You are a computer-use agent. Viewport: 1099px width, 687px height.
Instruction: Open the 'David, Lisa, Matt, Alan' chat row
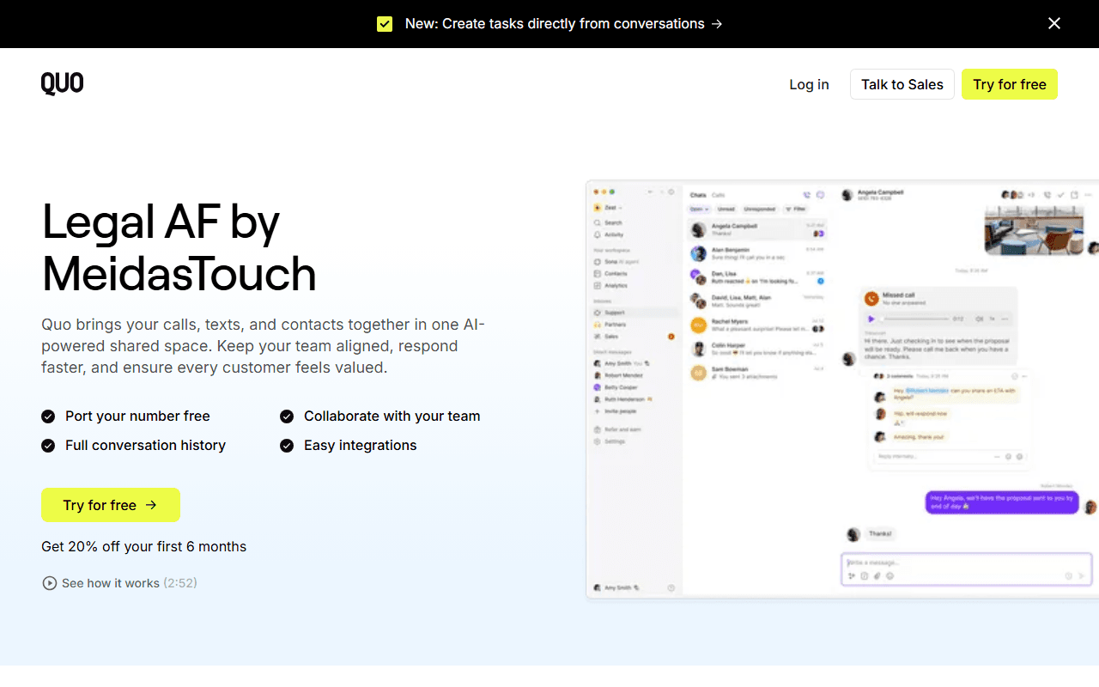(756, 301)
